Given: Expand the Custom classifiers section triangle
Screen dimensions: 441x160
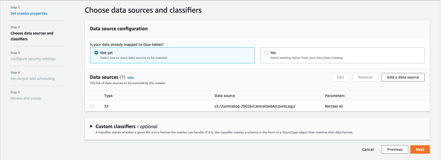Looking at the screenshot, I should tap(91, 127).
